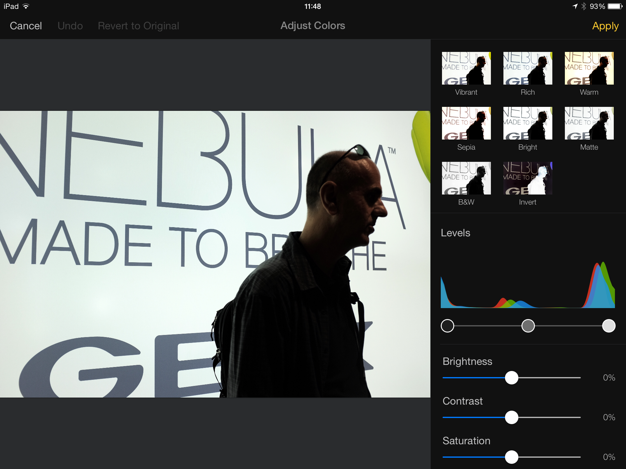
Task: Select the Matte filter thumbnail
Action: pyautogui.click(x=589, y=123)
